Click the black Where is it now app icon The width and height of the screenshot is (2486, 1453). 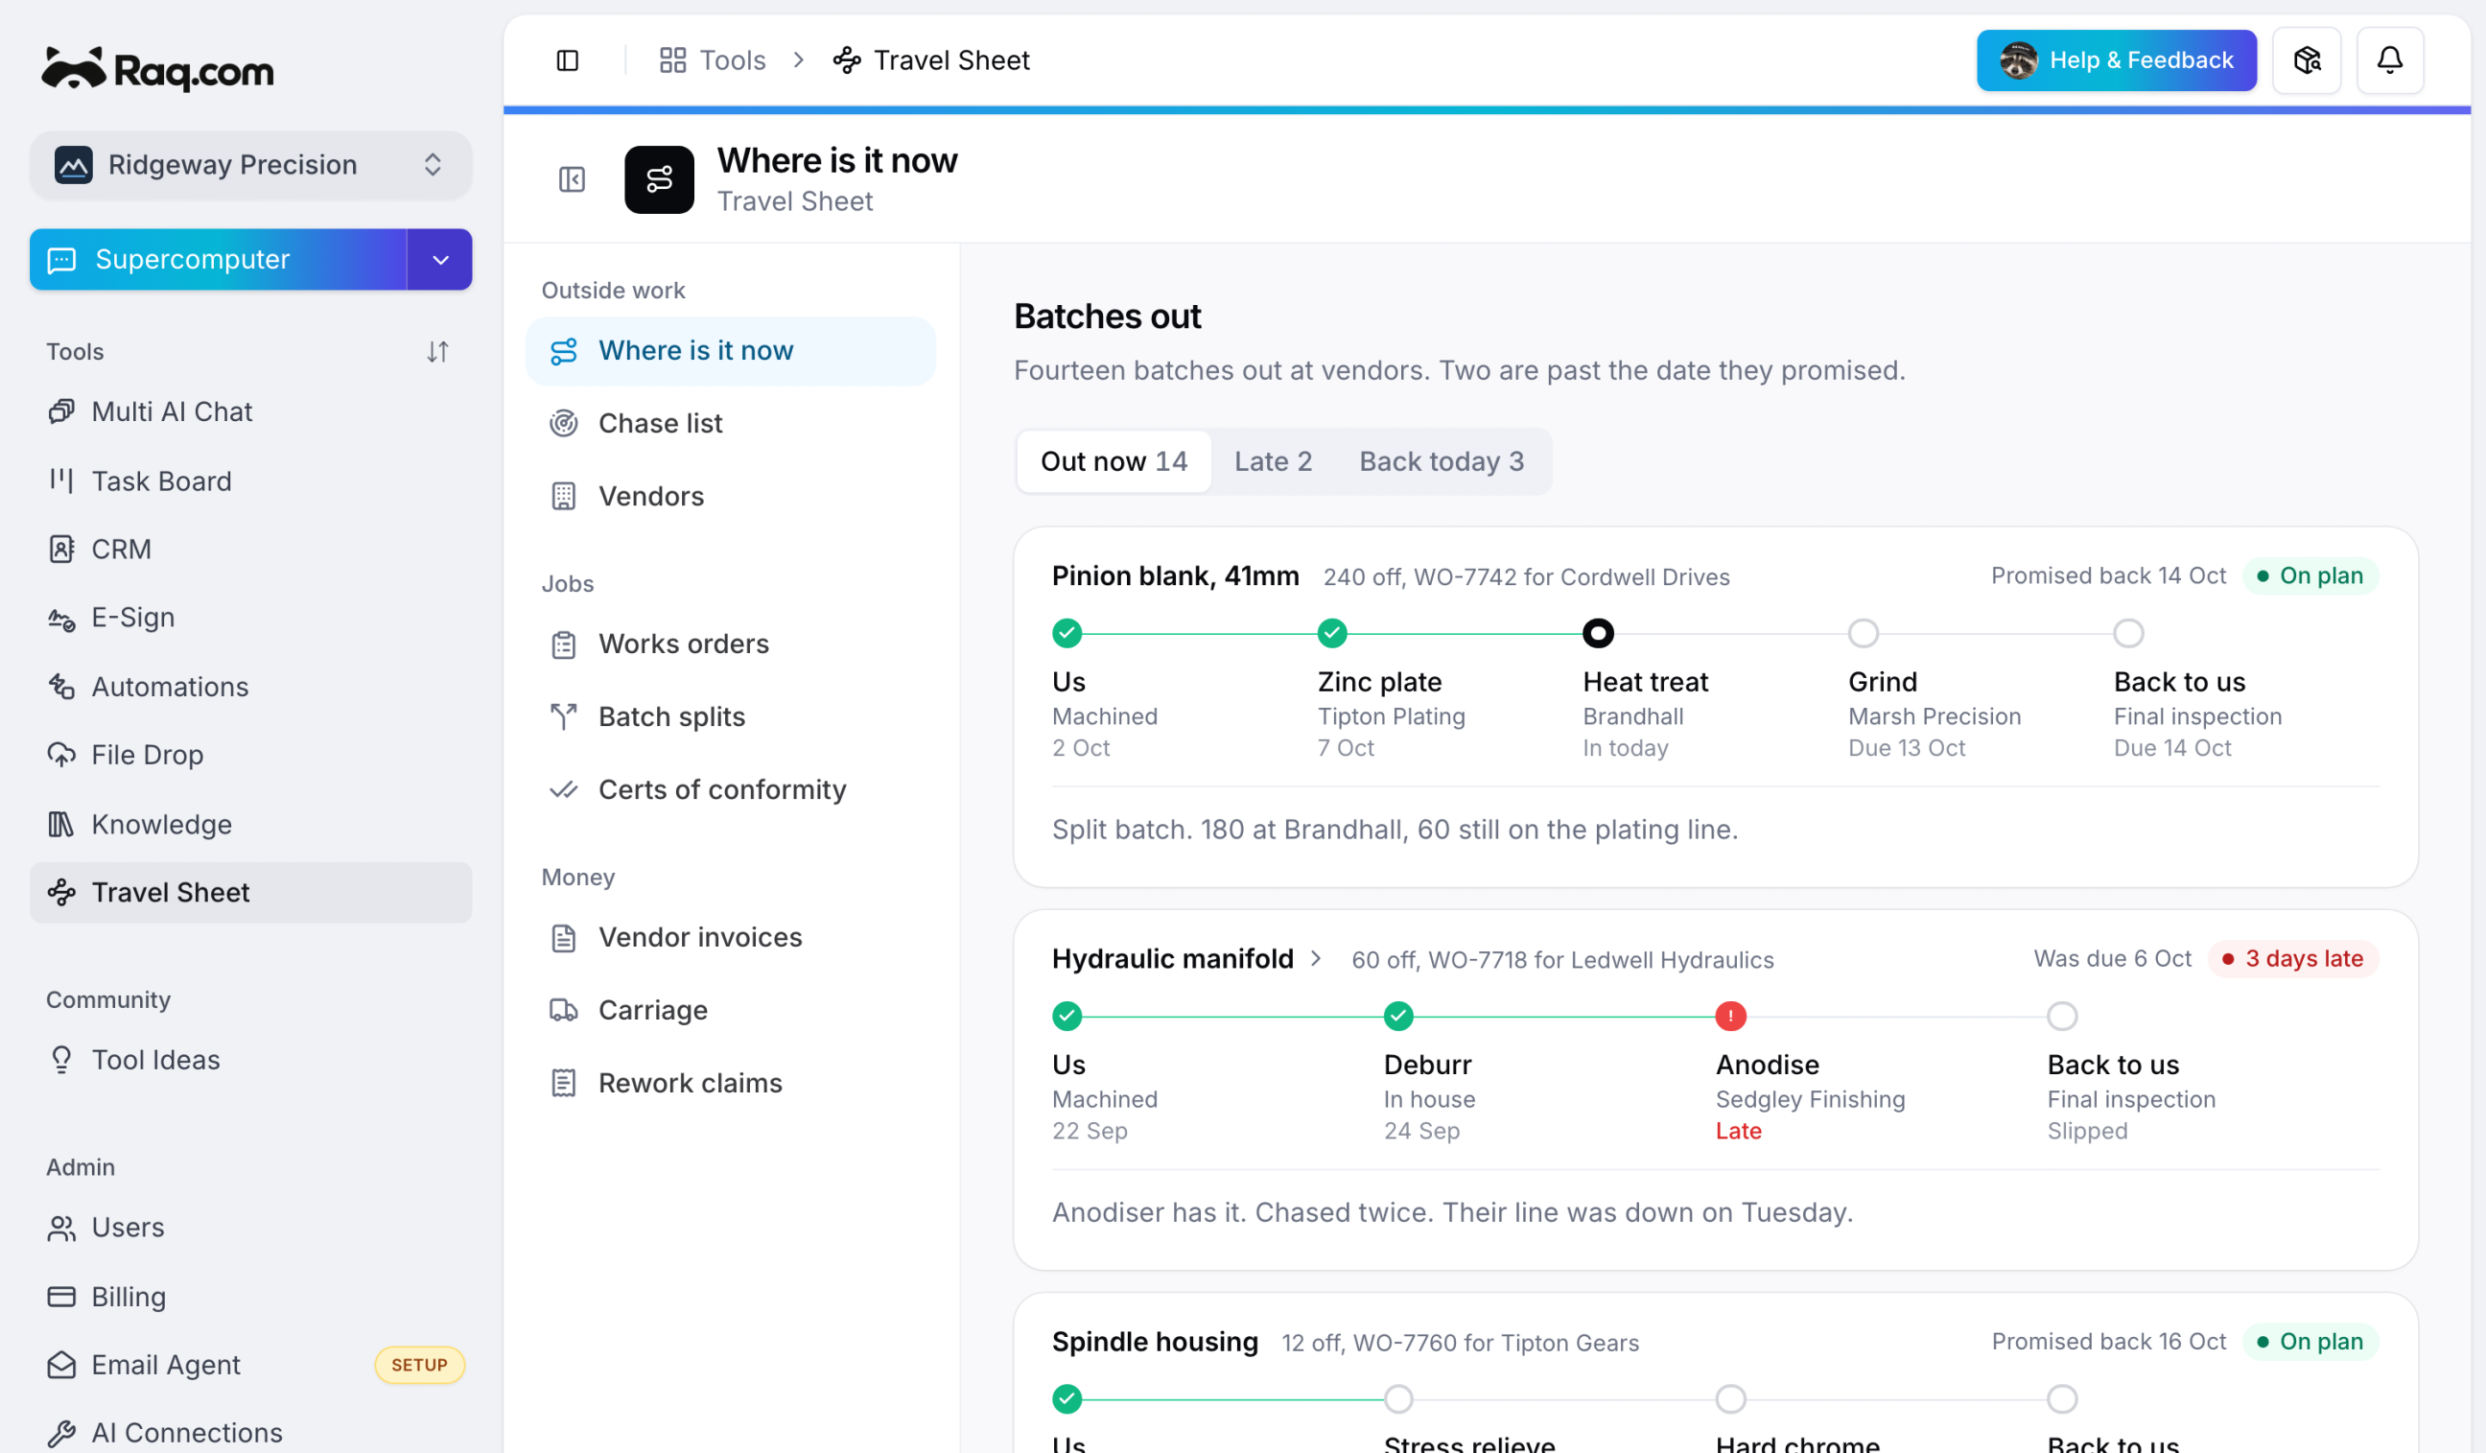659,179
